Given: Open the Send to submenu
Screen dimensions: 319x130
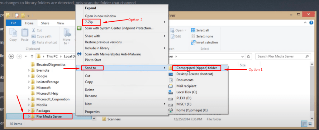Looking at the screenshot, I should coord(122,68).
